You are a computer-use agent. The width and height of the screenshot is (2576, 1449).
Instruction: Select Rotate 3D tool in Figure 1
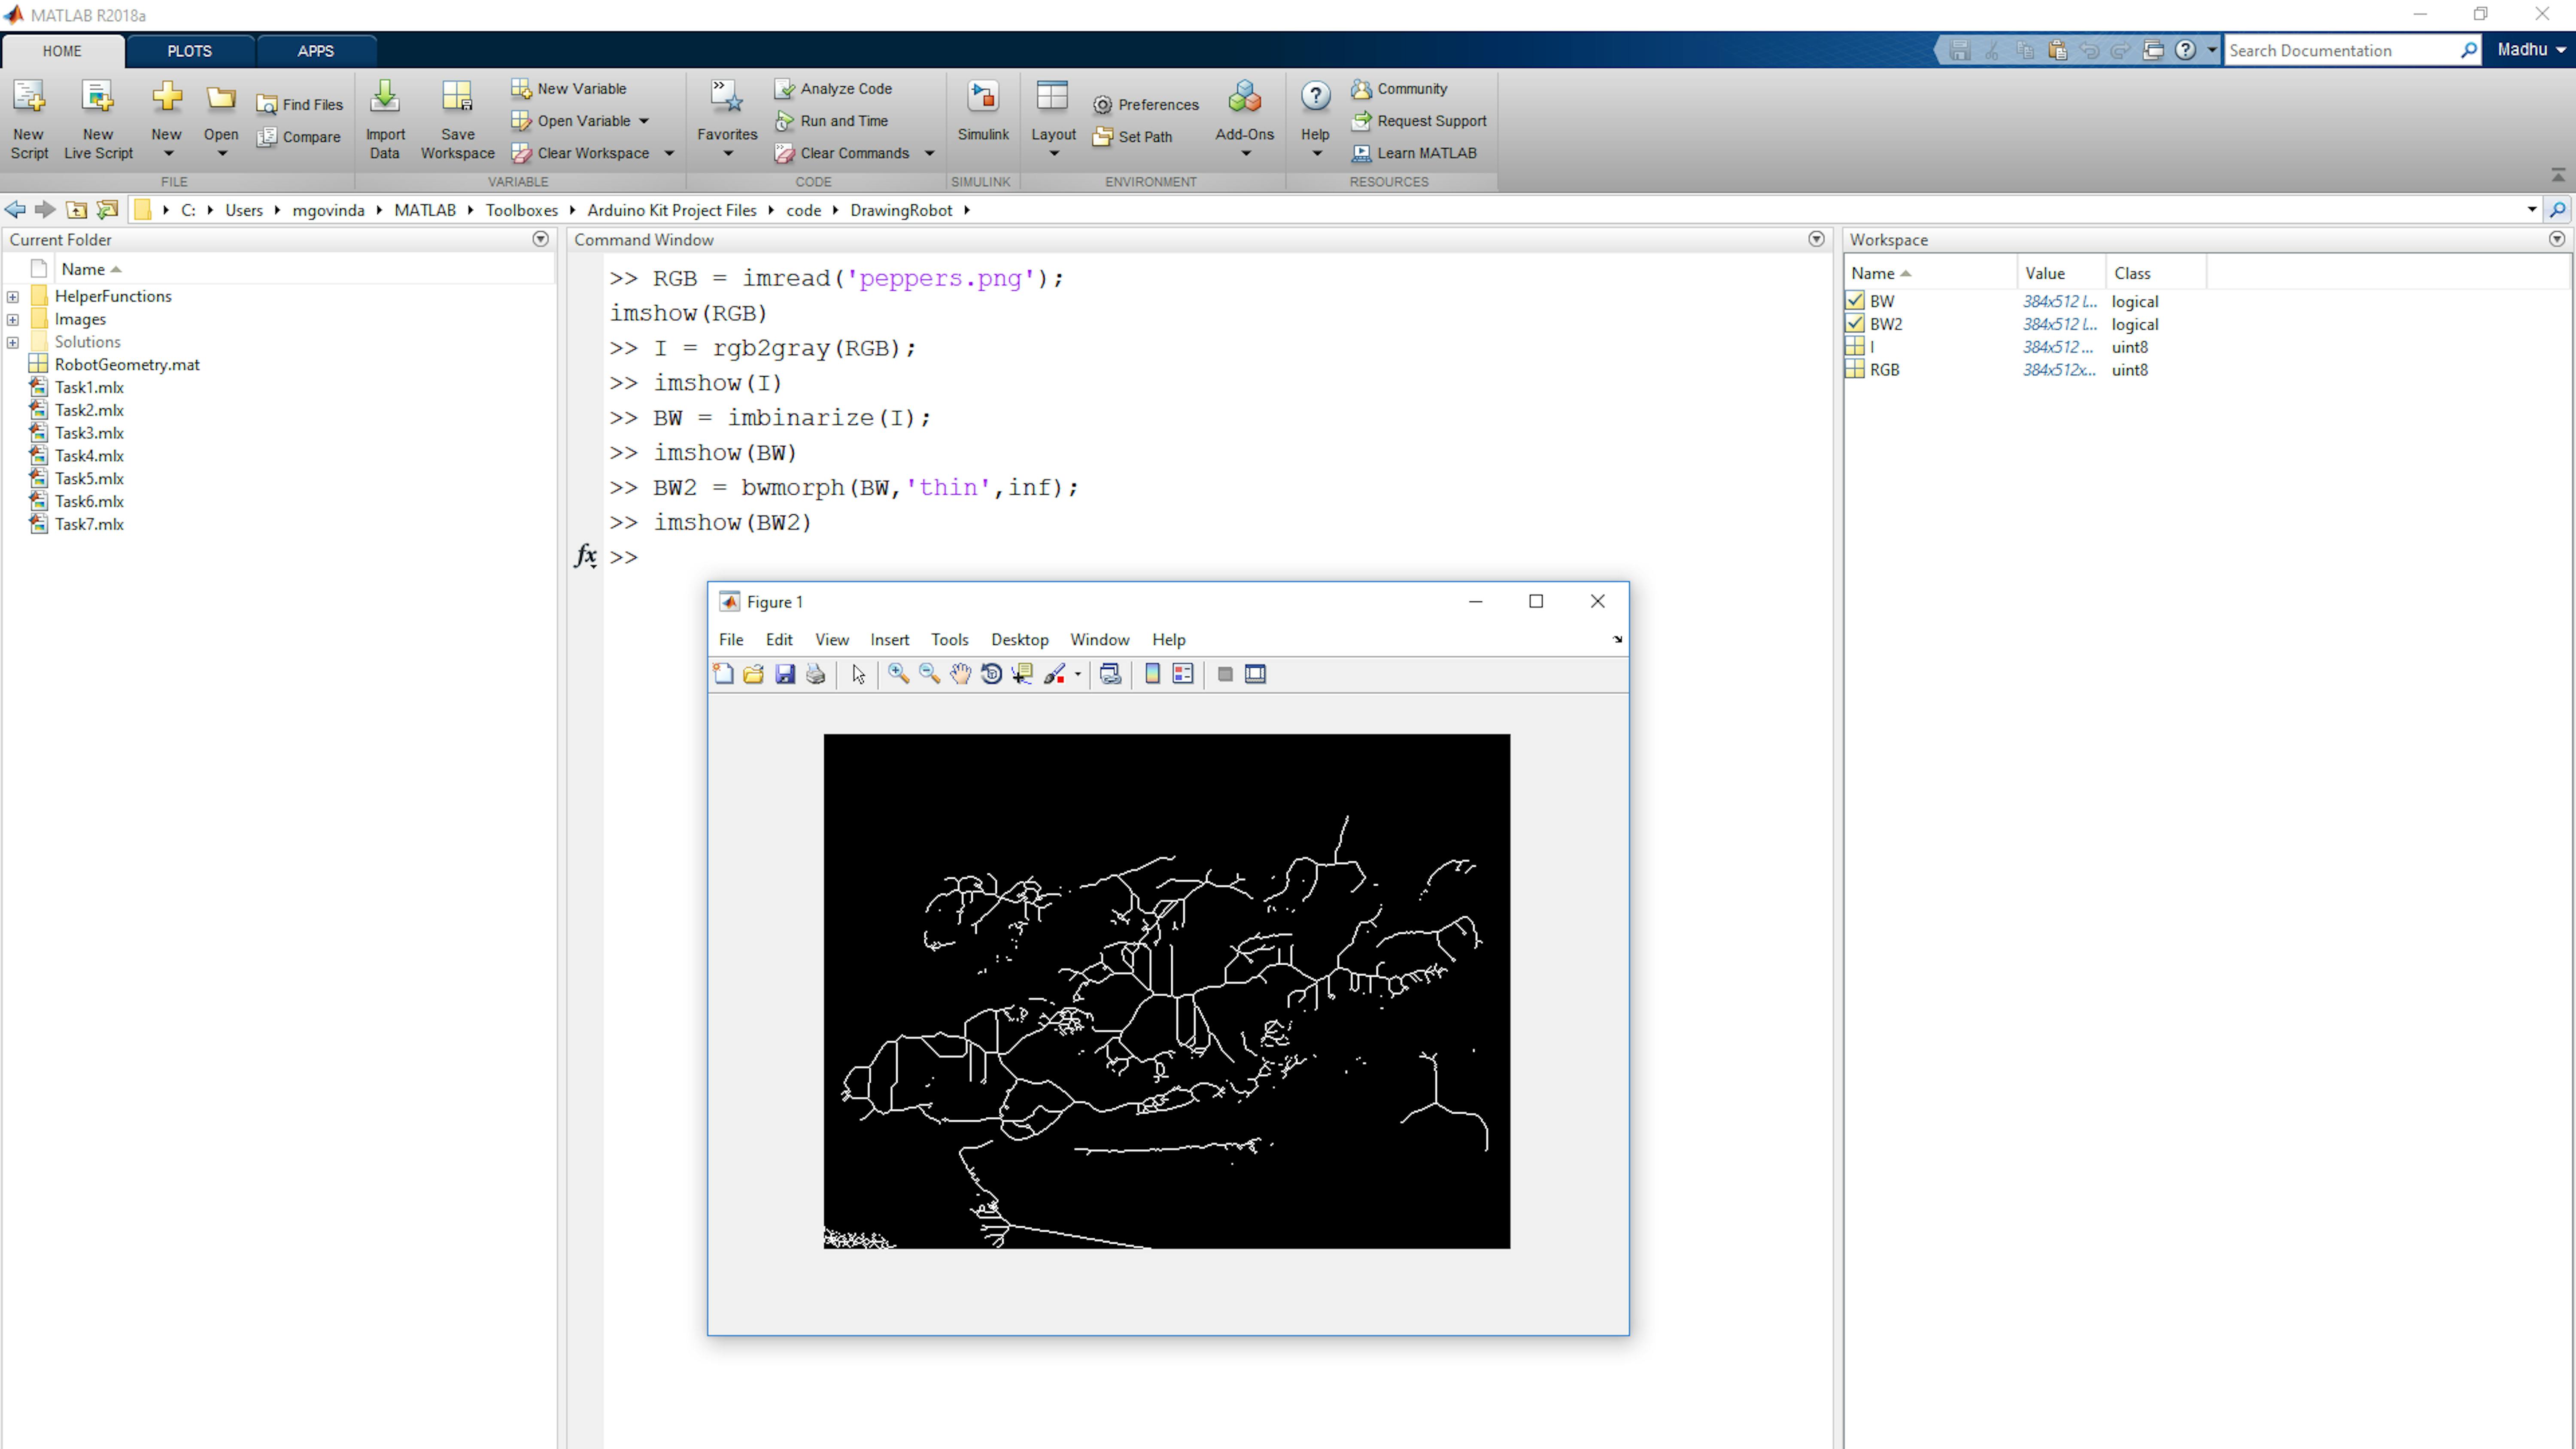pyautogui.click(x=991, y=674)
